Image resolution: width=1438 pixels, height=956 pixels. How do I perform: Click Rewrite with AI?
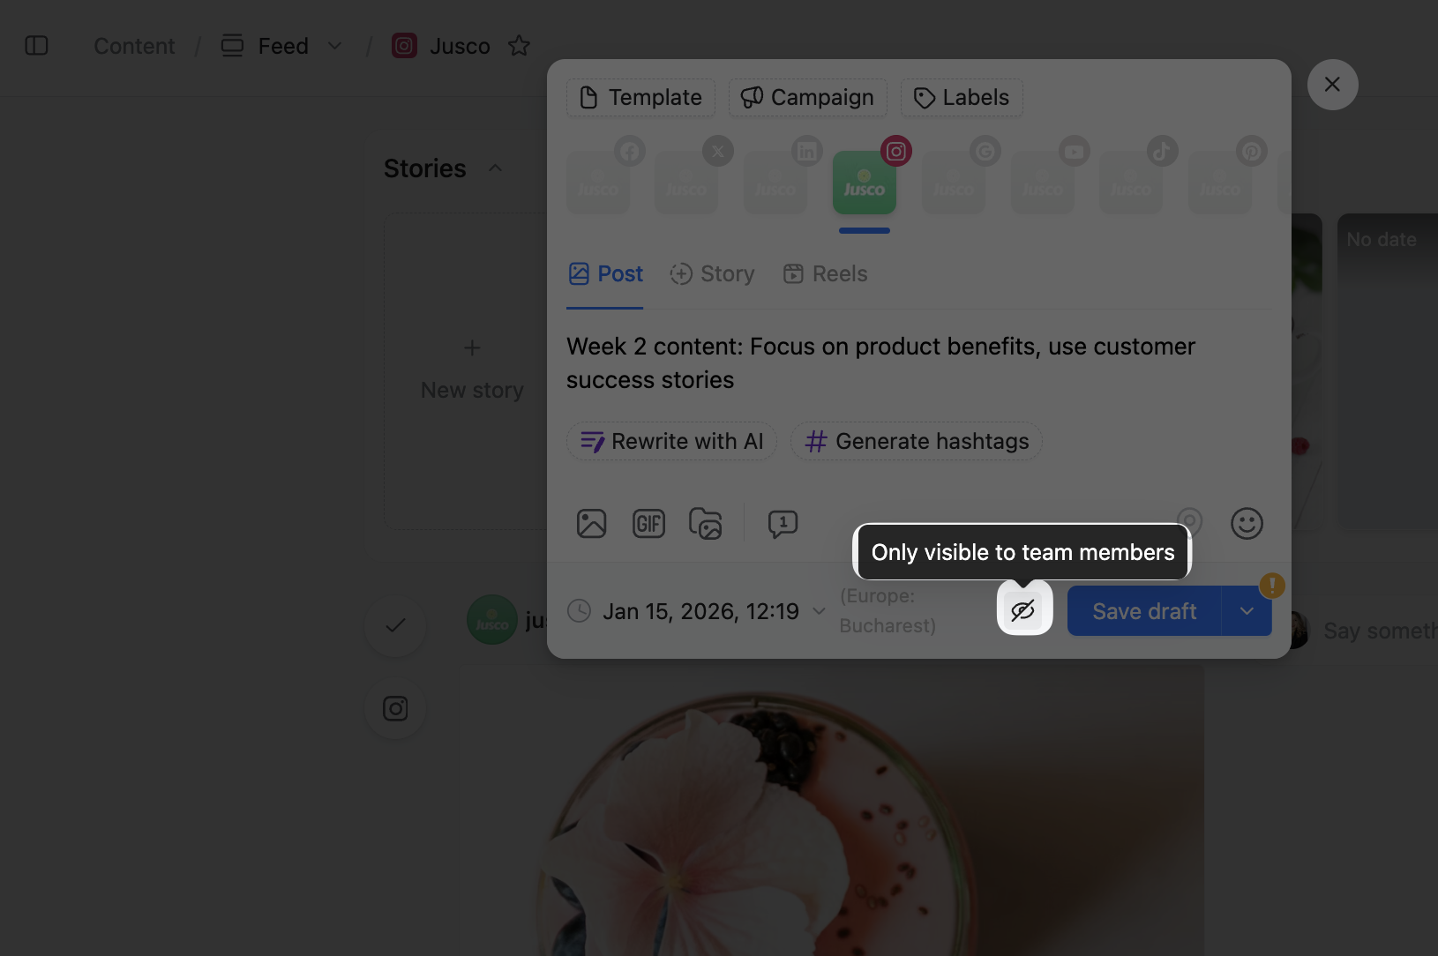671,441
